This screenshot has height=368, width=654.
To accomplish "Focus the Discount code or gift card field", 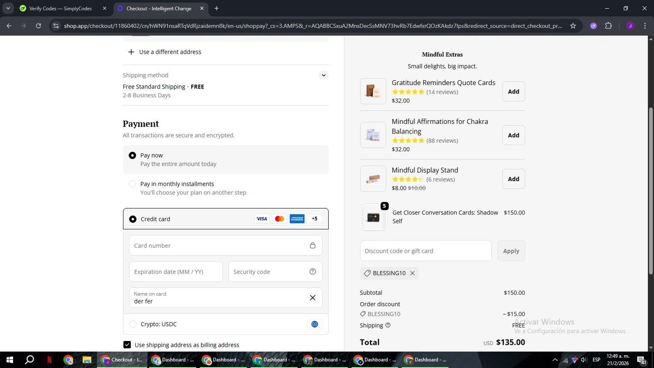I will coord(426,251).
